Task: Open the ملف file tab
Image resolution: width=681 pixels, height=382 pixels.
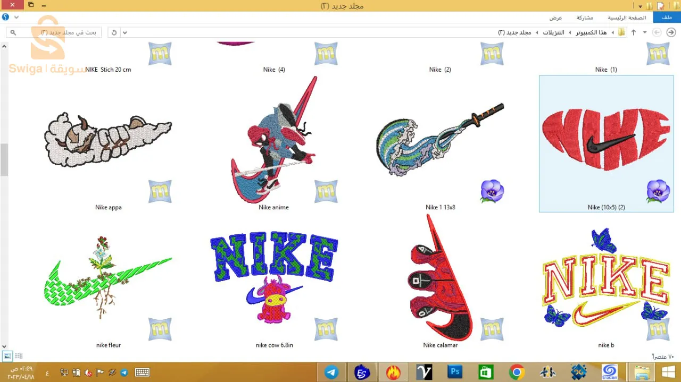Action: pos(667,18)
